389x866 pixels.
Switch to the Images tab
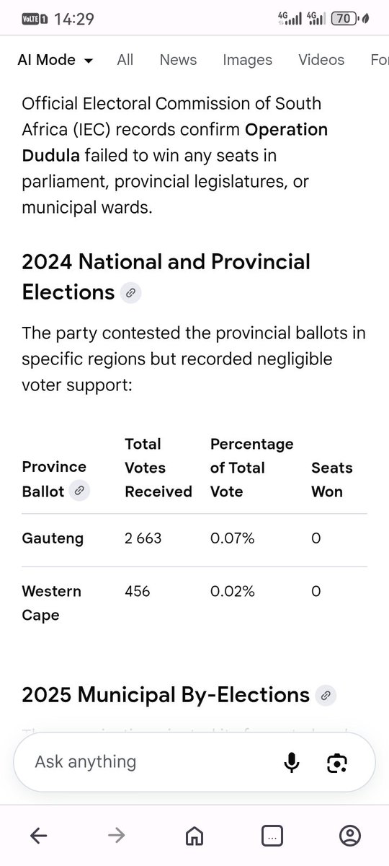[248, 60]
